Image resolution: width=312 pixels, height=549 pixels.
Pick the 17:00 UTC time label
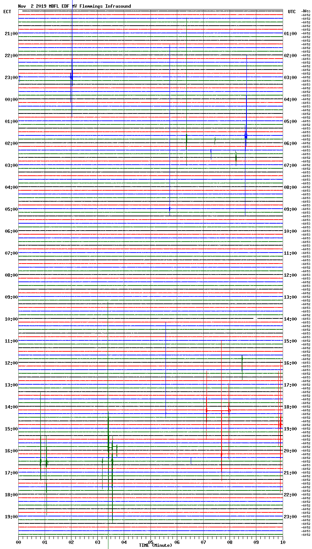tap(290, 385)
